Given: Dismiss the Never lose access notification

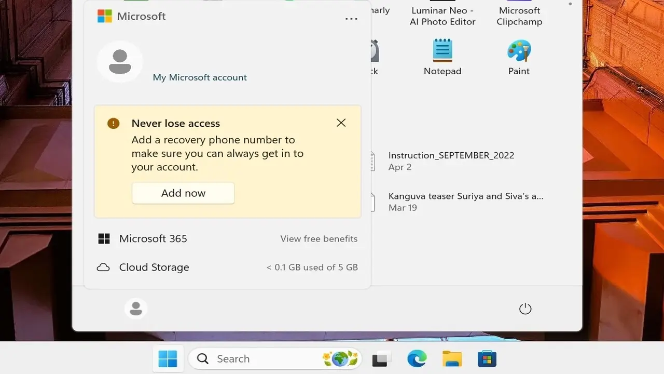Looking at the screenshot, I should [x=341, y=123].
